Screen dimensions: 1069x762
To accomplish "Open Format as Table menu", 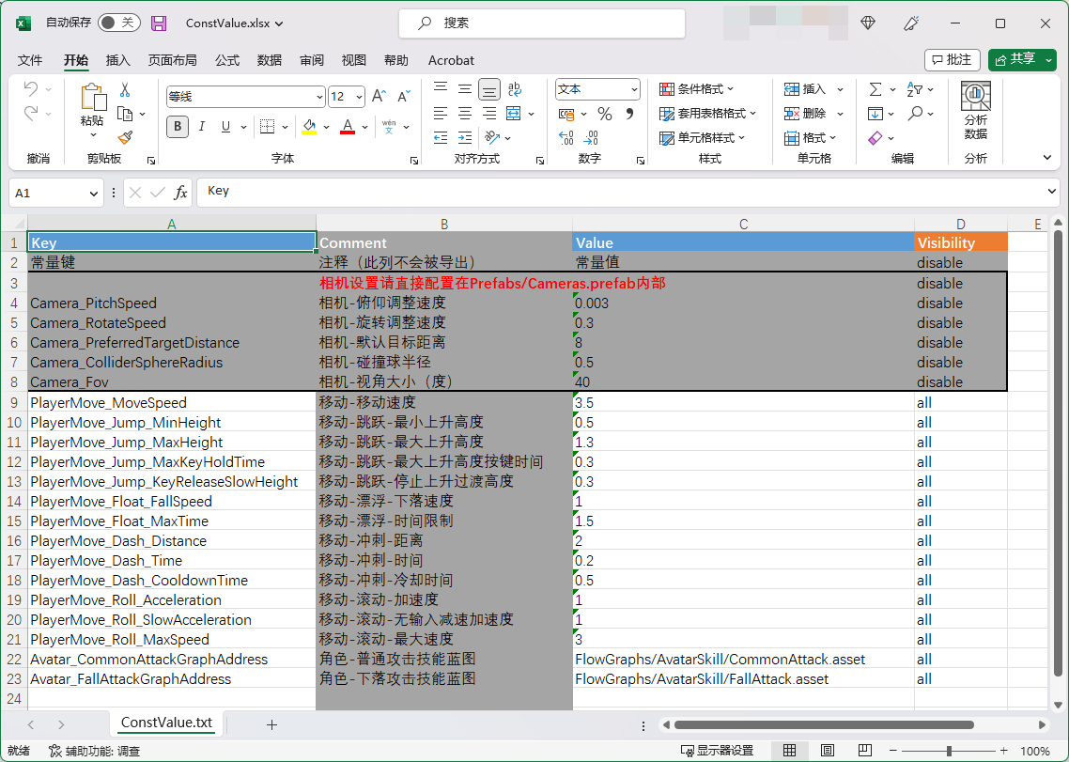I will pyautogui.click(x=707, y=114).
